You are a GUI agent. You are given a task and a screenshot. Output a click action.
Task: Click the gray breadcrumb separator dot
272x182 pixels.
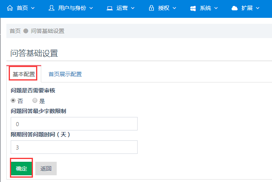26,31
